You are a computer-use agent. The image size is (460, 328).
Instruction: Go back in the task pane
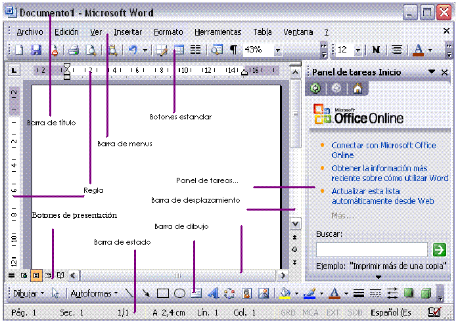315,88
